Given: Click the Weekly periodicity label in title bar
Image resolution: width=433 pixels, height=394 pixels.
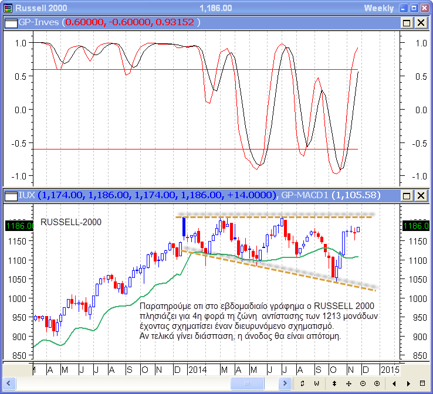Looking at the screenshot, I should click(x=379, y=8).
